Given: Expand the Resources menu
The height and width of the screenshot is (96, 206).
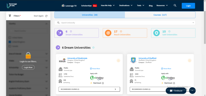Looking at the screenshot, I should [162, 5].
